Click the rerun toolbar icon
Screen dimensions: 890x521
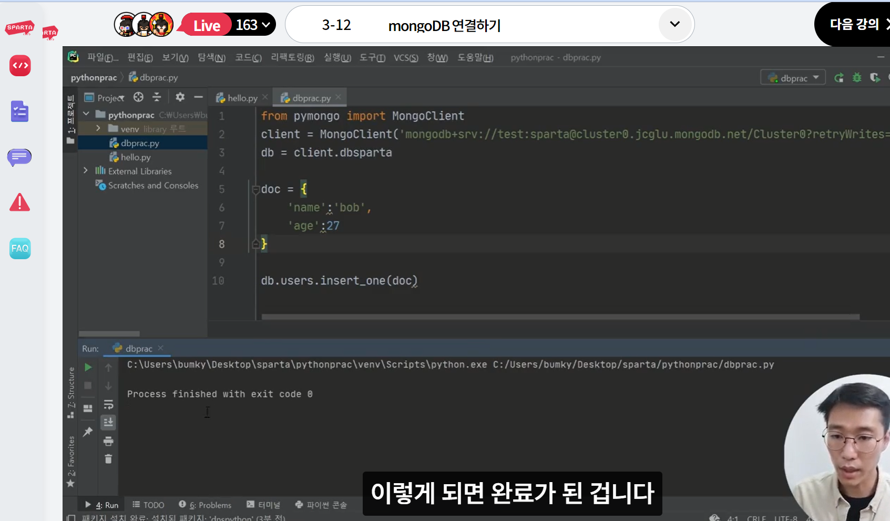coord(839,78)
